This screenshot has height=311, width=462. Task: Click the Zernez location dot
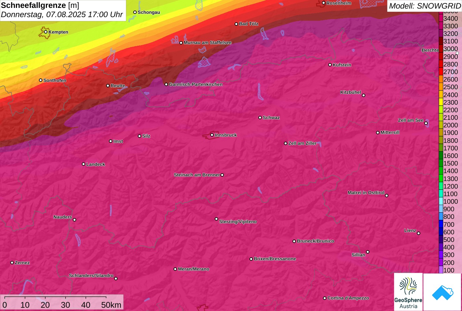point(12,263)
